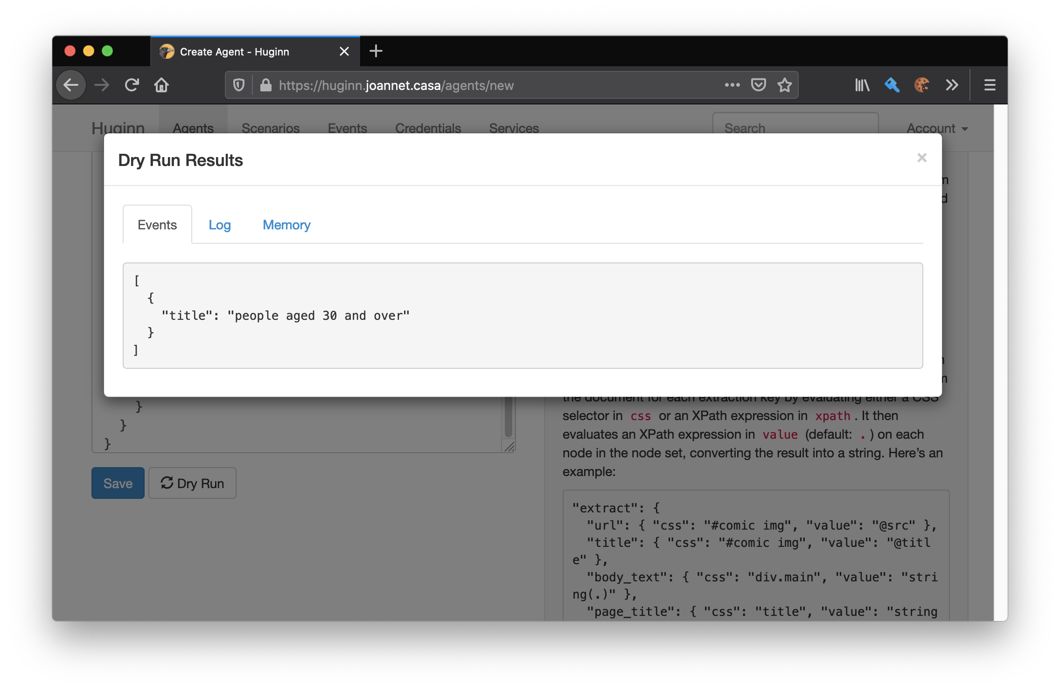Click the 'xpath' code word in description
The image size is (1060, 690).
pos(833,416)
